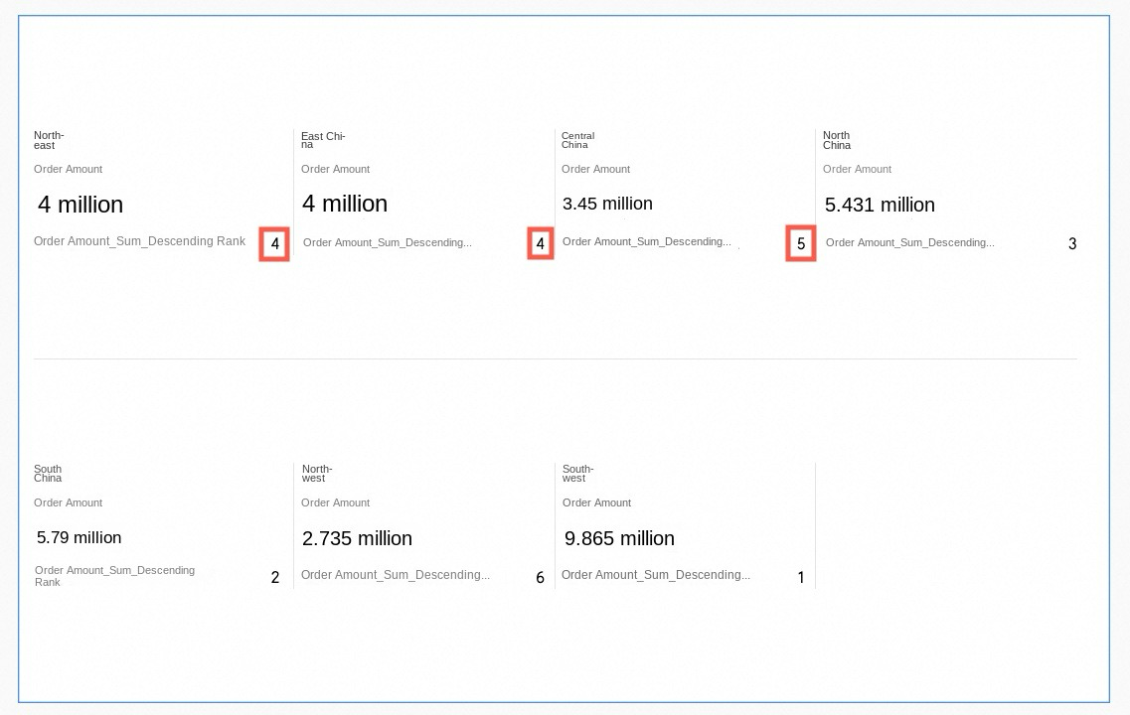Select rank number 6 in Northwest card
The height and width of the screenshot is (715, 1130).
tap(540, 577)
